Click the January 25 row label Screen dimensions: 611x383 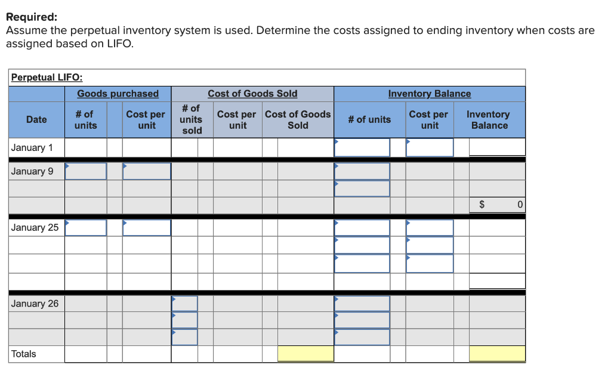pyautogui.click(x=35, y=227)
